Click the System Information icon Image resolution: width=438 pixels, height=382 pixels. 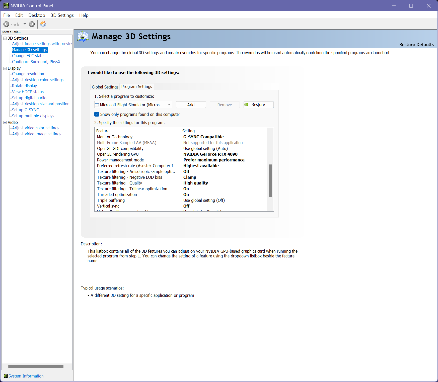(6, 376)
